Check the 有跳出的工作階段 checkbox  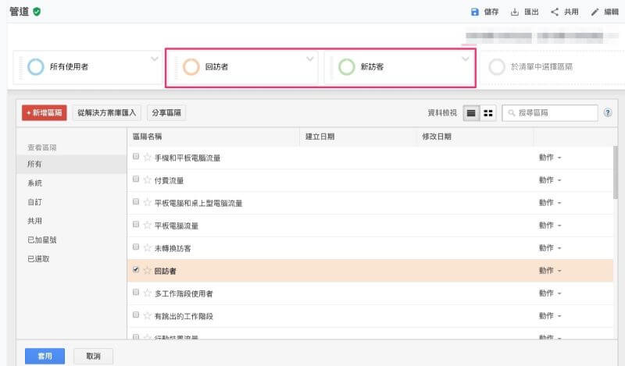click(136, 315)
